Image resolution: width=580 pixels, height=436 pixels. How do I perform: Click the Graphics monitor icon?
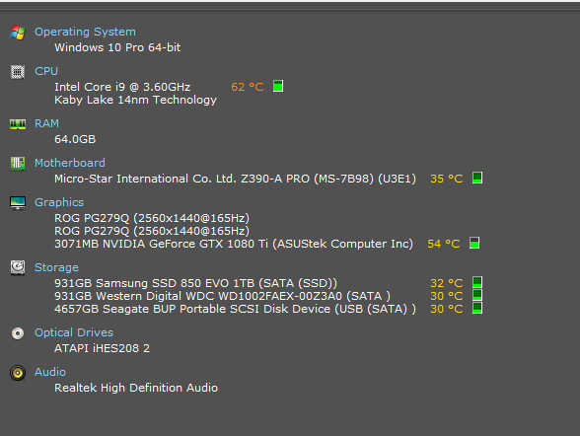point(18,202)
